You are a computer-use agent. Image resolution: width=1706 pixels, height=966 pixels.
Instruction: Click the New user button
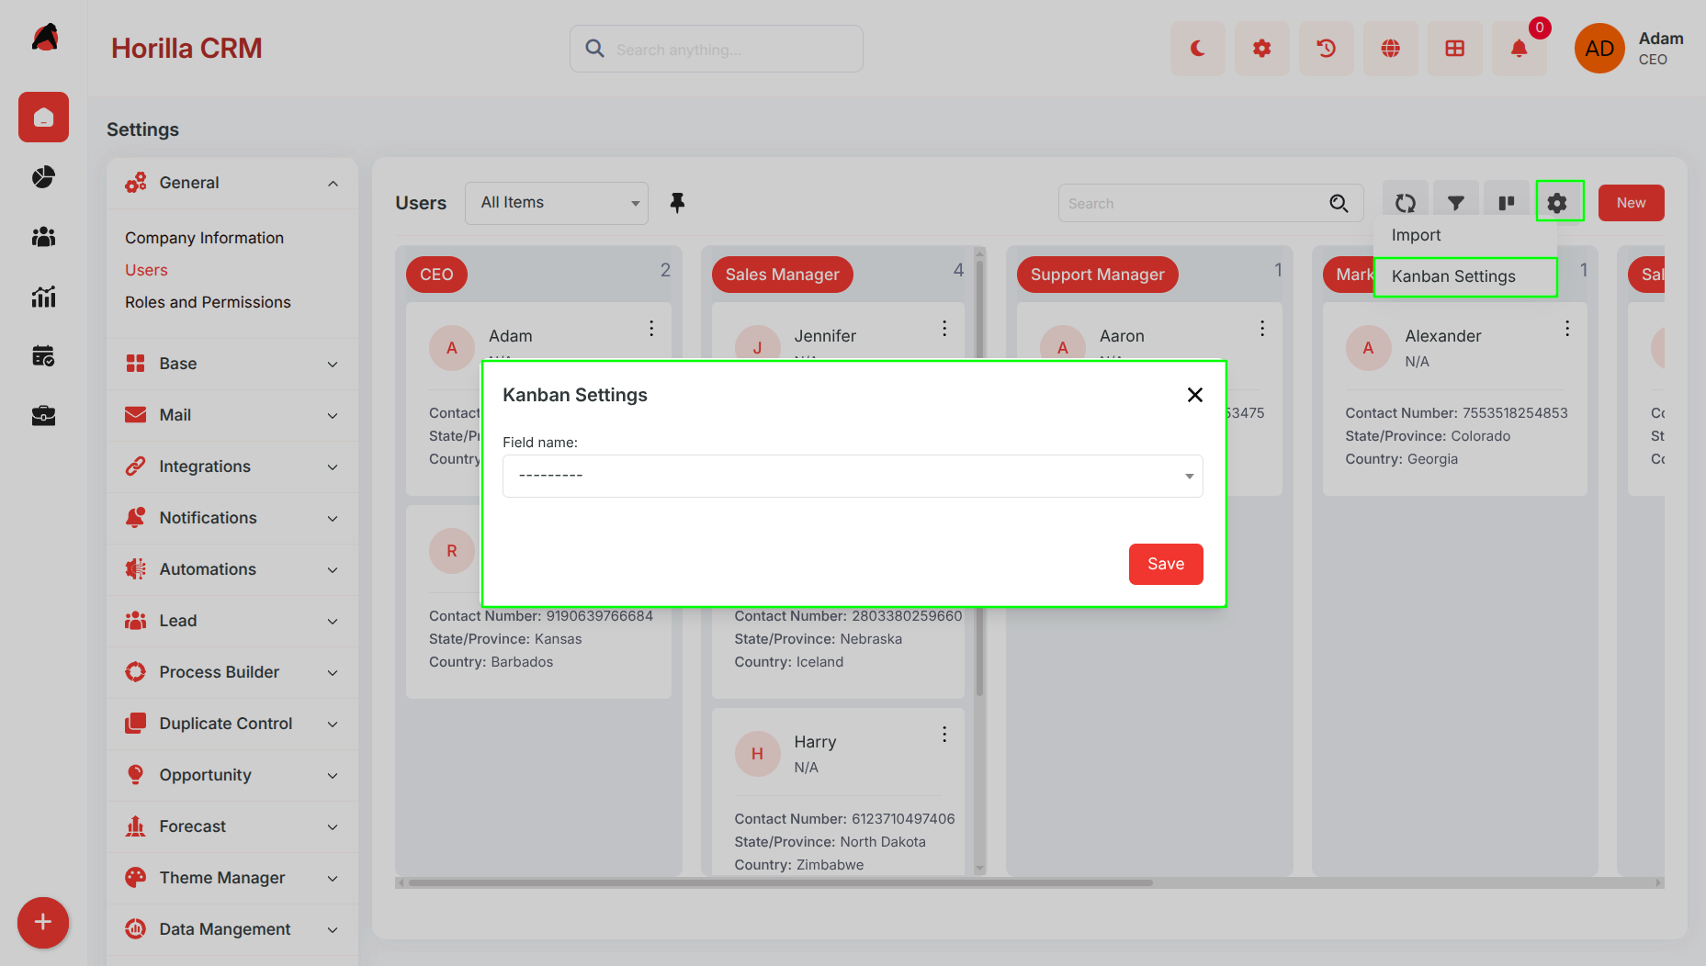click(x=1631, y=203)
